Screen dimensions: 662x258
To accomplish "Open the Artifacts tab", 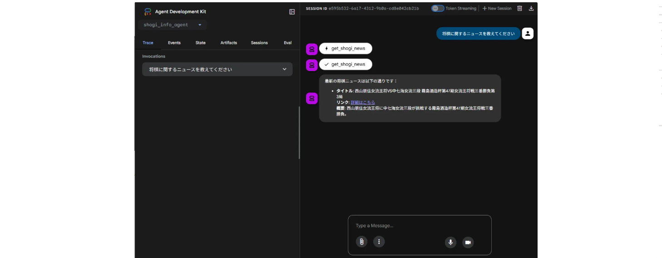I will pos(228,43).
